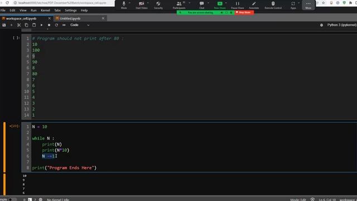Open the Settings menu
Viewport: 357px width, 201px height.
71,10
